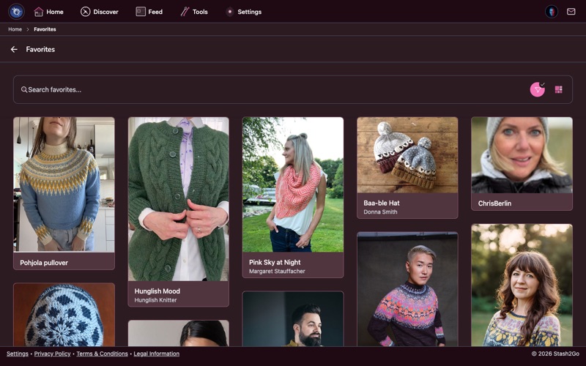Switch the grid layout view icon
Image resolution: width=586 pixels, height=366 pixels.
(558, 89)
